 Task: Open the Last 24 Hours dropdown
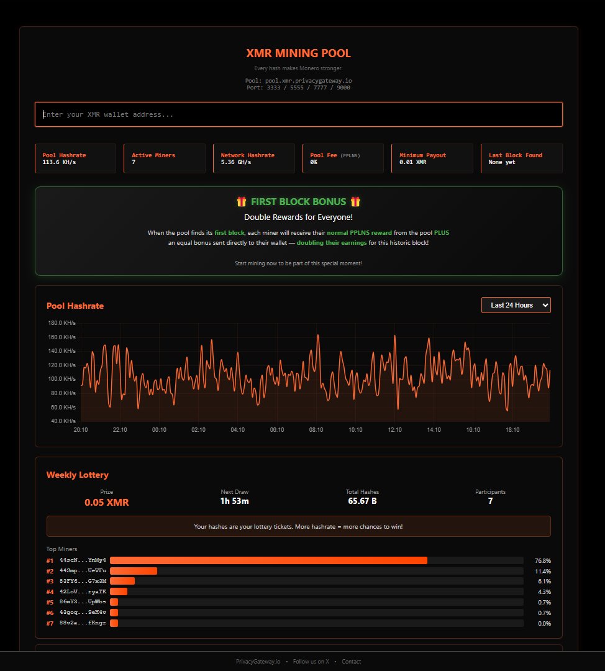516,305
